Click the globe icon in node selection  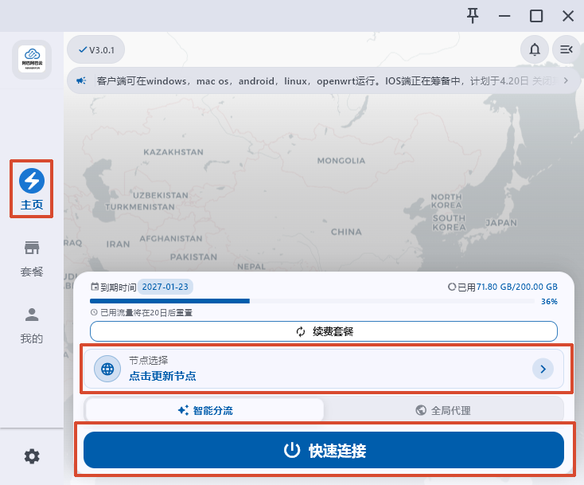click(x=107, y=369)
